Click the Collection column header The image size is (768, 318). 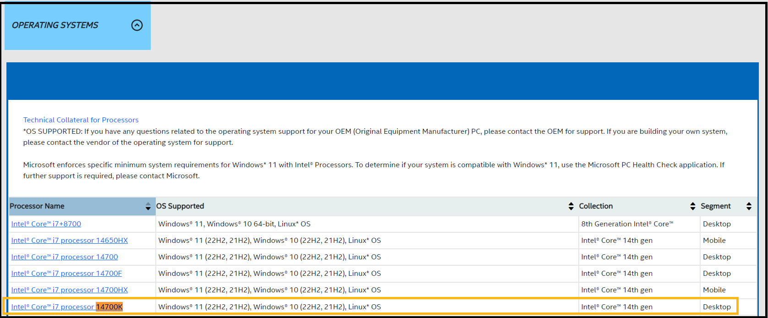tap(596, 206)
